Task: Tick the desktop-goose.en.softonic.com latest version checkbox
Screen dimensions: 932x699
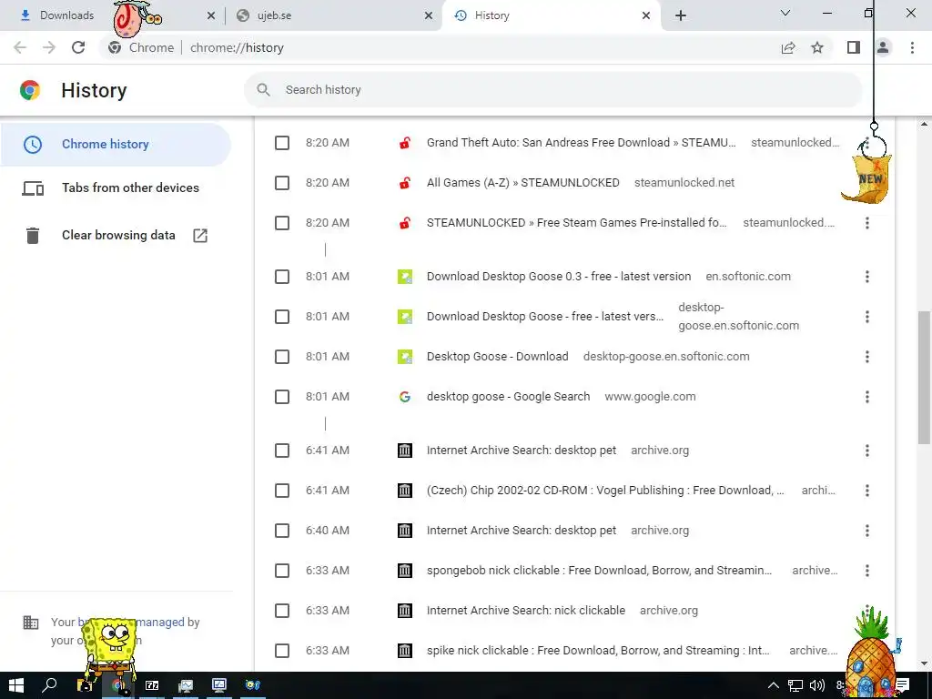Action: (x=282, y=316)
